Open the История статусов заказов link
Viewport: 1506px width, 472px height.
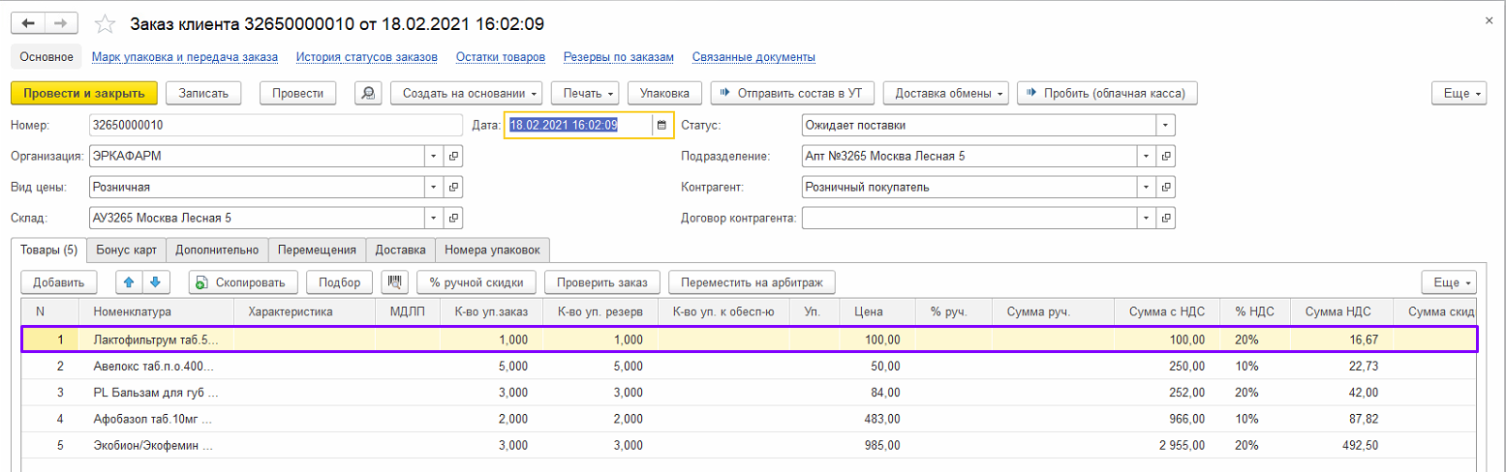point(366,57)
